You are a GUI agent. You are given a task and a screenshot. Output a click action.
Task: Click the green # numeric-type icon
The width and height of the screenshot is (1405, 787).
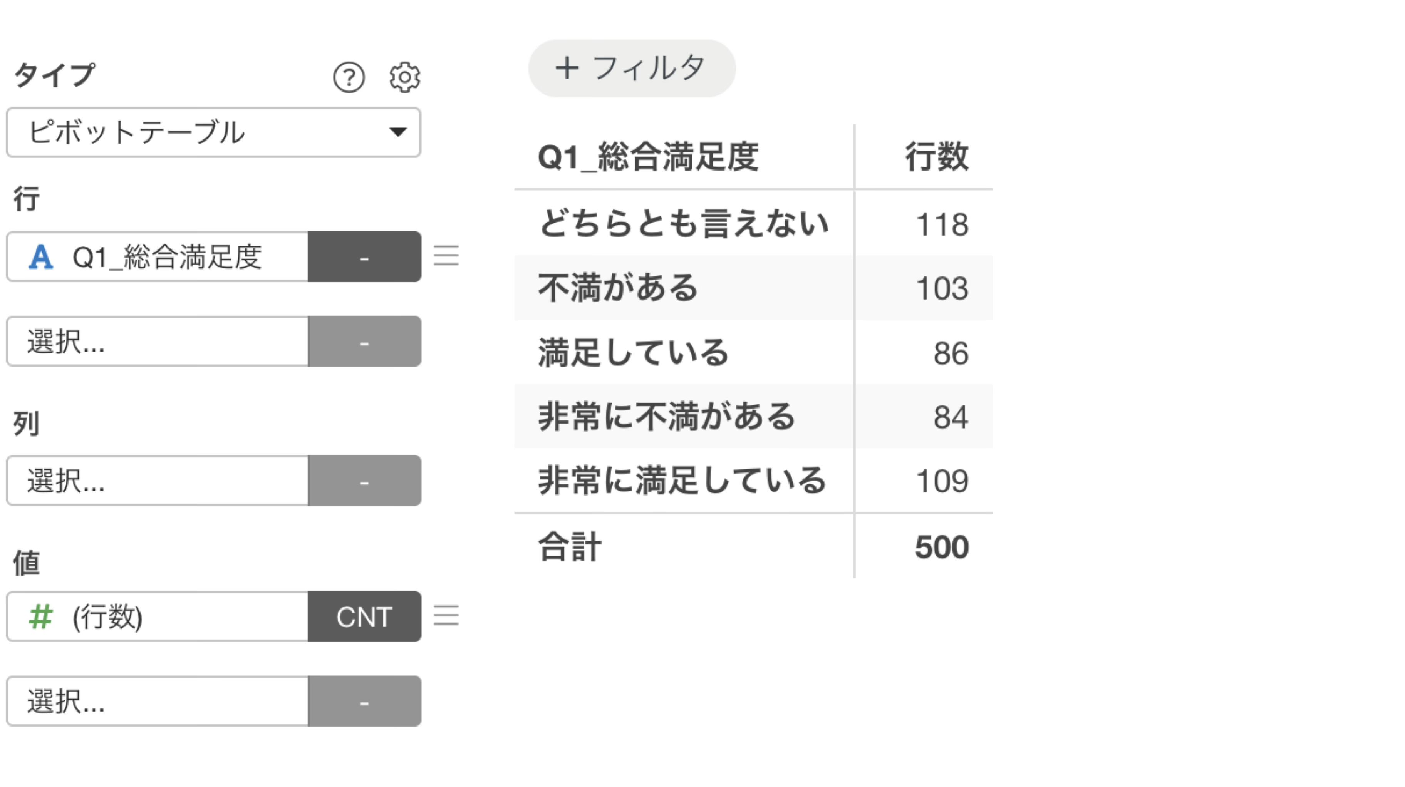tap(41, 616)
